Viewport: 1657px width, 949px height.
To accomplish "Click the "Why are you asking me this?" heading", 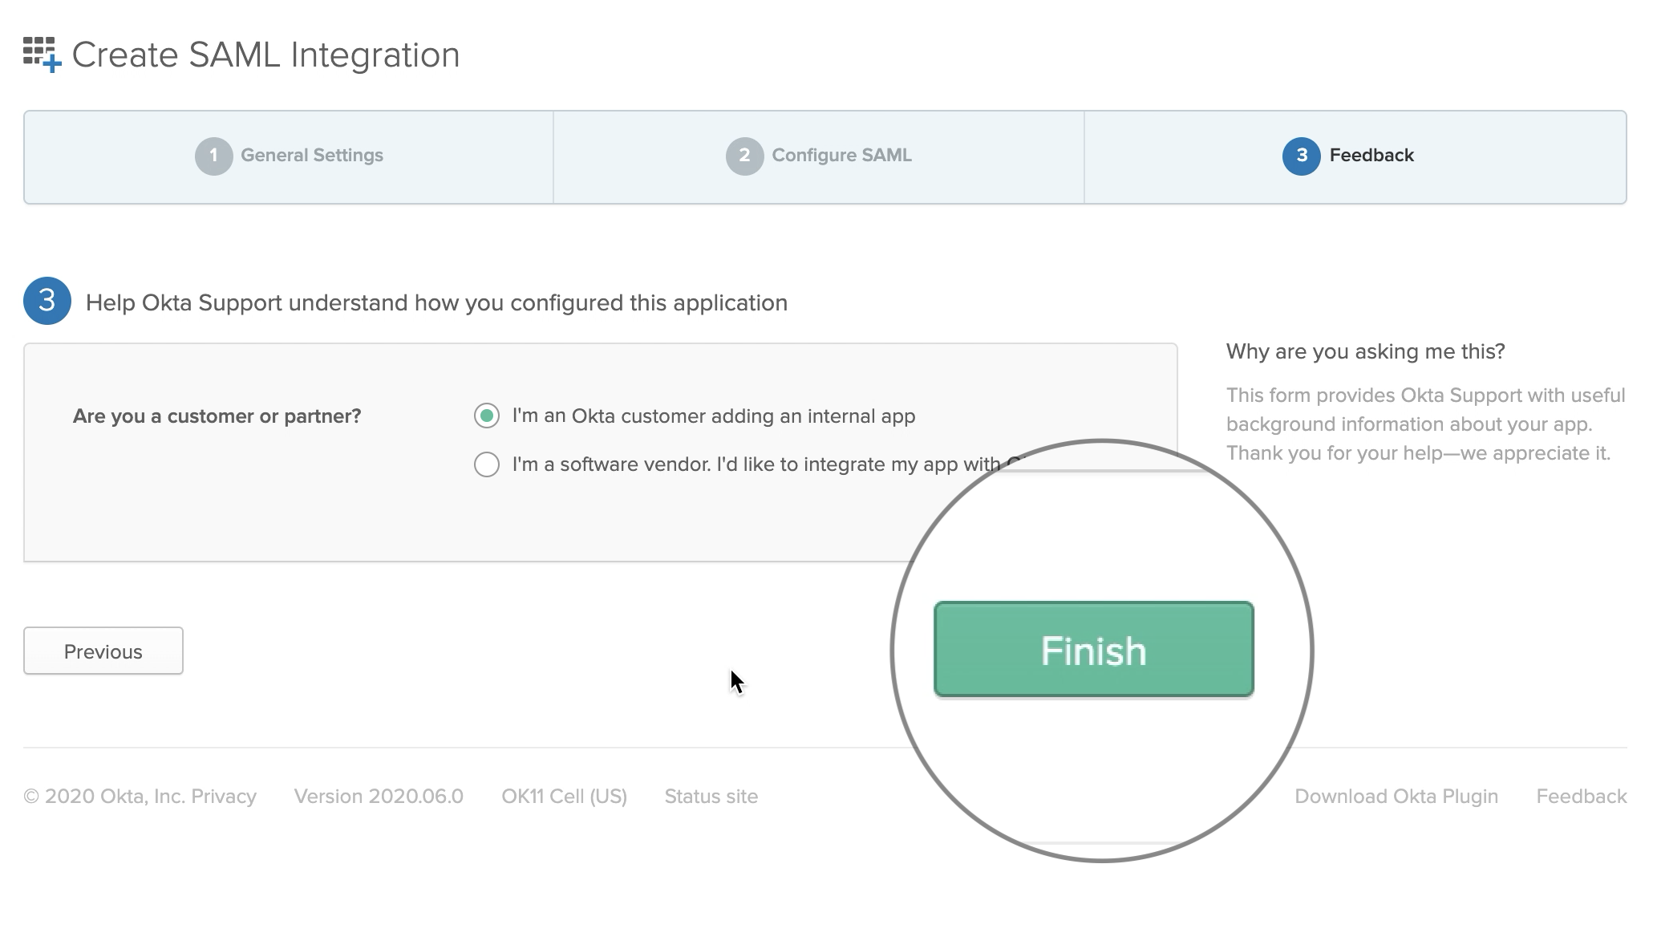I will point(1365,351).
